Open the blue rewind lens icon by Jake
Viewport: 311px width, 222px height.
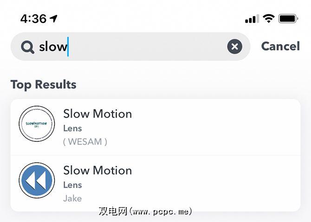(x=37, y=181)
